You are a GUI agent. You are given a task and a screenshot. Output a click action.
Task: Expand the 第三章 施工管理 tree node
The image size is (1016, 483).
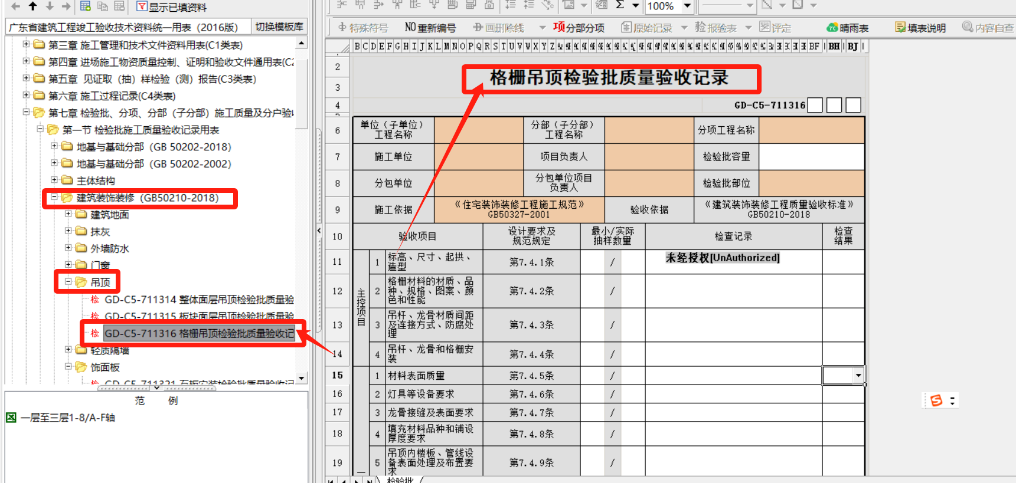pyautogui.click(x=26, y=44)
